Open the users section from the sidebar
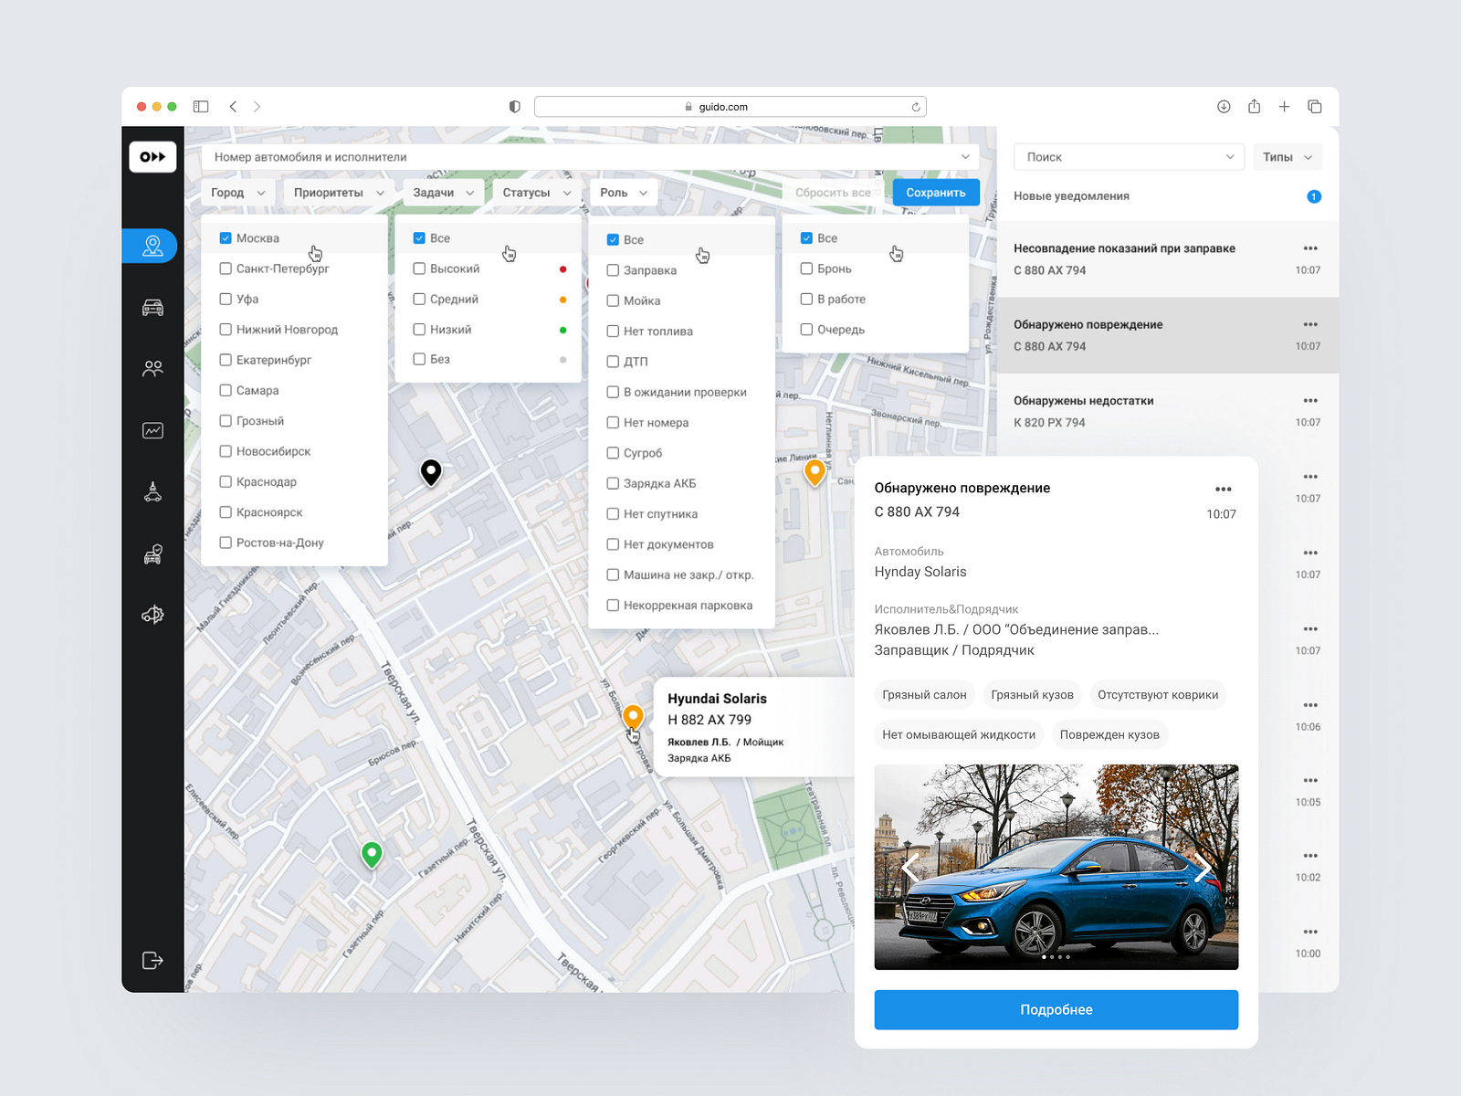 click(x=152, y=368)
